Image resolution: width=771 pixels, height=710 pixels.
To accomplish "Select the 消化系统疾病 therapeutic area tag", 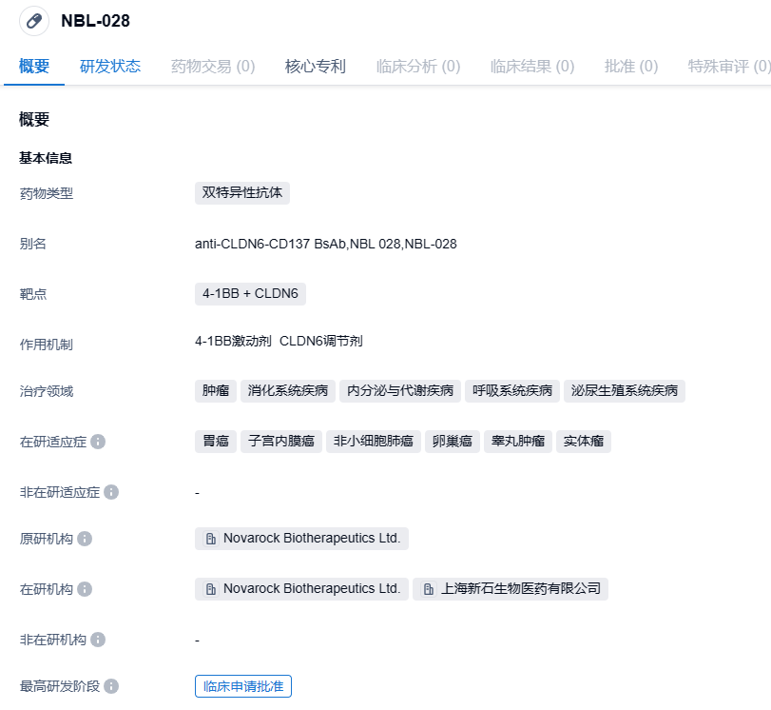I will pos(288,391).
